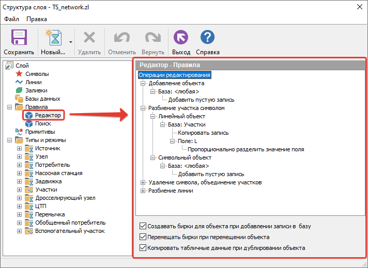The width and height of the screenshot is (368, 268).
Task: Select the Линии item in layer tree
Action: [33, 82]
